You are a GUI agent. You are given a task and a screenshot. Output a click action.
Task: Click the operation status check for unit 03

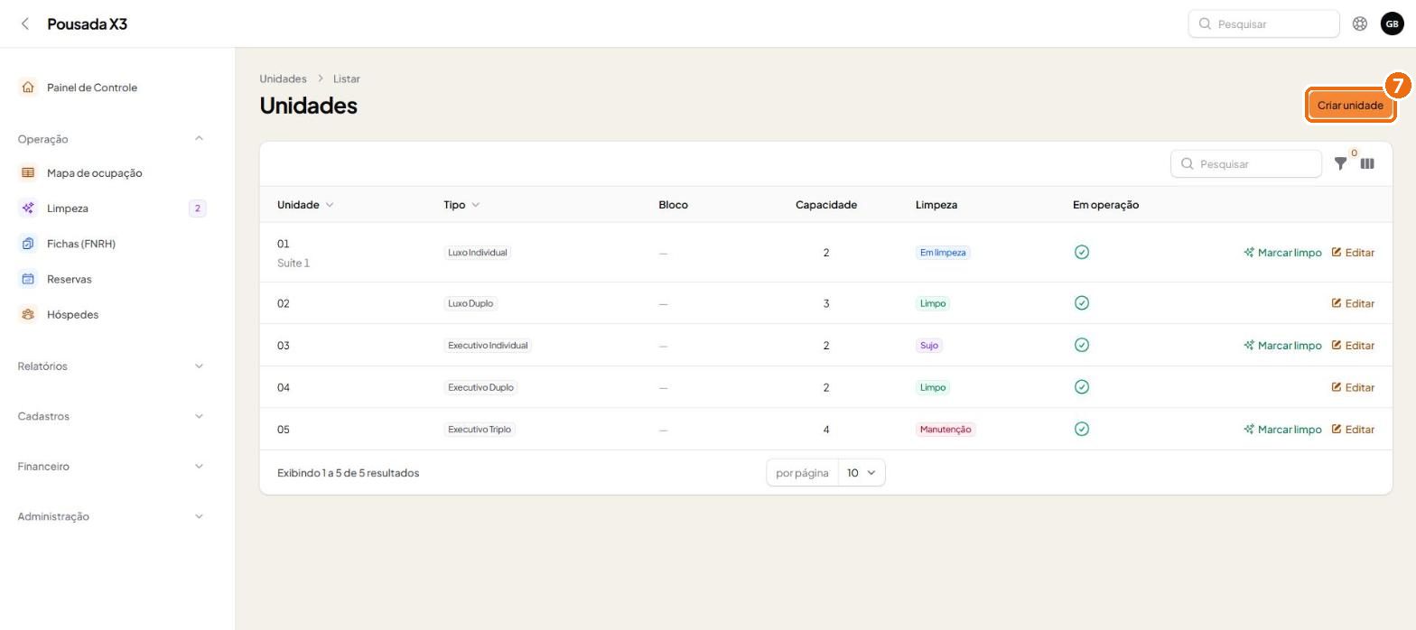[x=1082, y=345]
